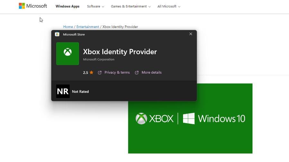Expand Games & Entertainment dropdown
The height and width of the screenshot is (162, 289).
tap(131, 6)
